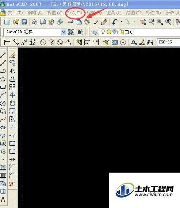The width and height of the screenshot is (180, 208).
Task: Open the 插入(I) menu
Action: [74, 13]
